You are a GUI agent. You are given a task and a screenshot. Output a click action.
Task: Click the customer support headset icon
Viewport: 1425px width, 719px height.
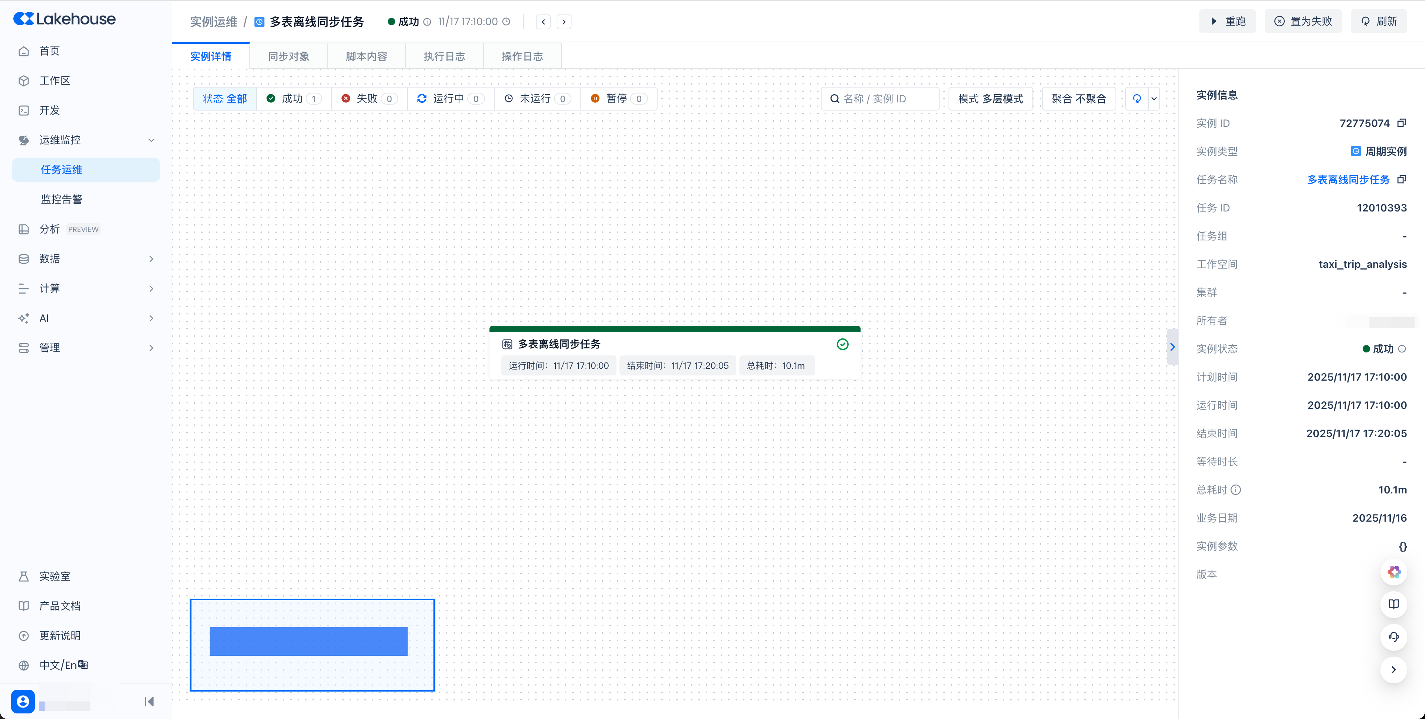tap(1393, 637)
